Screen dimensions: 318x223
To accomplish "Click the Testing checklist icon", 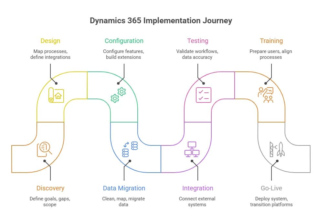I will click(x=204, y=95).
